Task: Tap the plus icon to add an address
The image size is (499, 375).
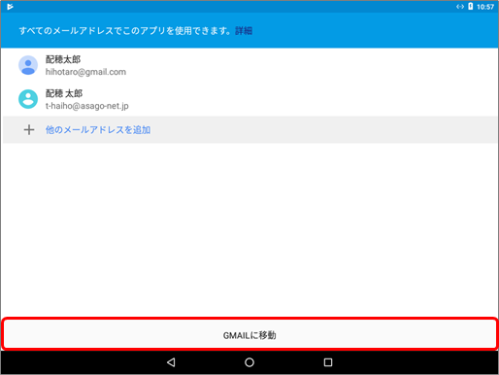Action: 29,130
